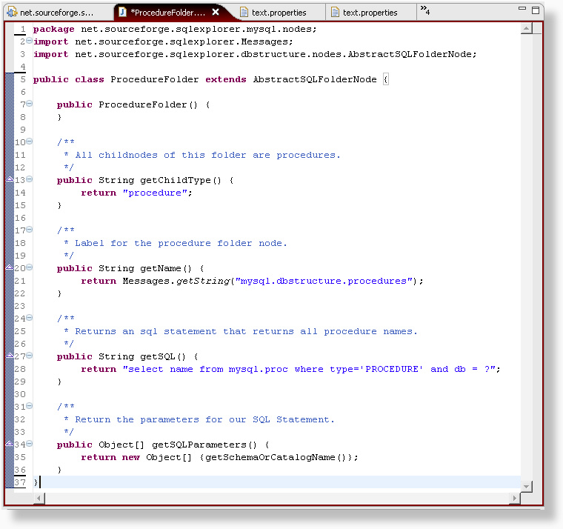The height and width of the screenshot is (529, 563).
Task: Click the 'getSQL' method name on line 27
Action: coord(158,356)
